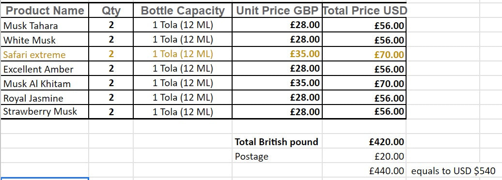Click the Bottle Capacity header cell
This screenshot has width=502, height=180.
point(183,11)
